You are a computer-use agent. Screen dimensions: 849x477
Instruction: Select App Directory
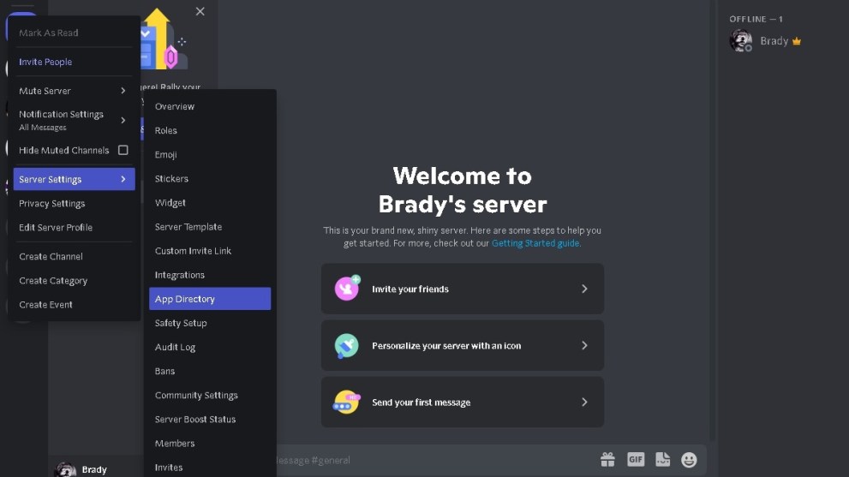tap(210, 299)
